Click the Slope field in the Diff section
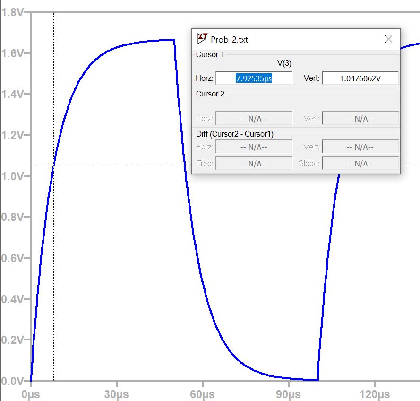This screenshot has height=401, width=420. [360, 164]
